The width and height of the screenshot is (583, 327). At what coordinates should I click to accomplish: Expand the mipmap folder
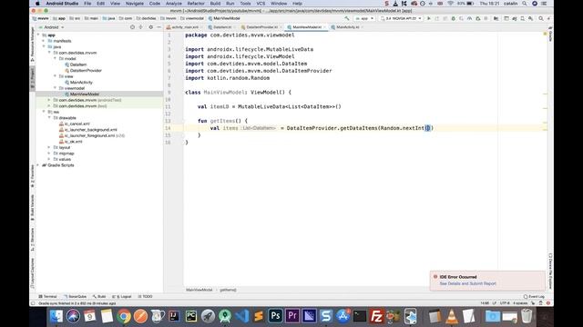49,154
